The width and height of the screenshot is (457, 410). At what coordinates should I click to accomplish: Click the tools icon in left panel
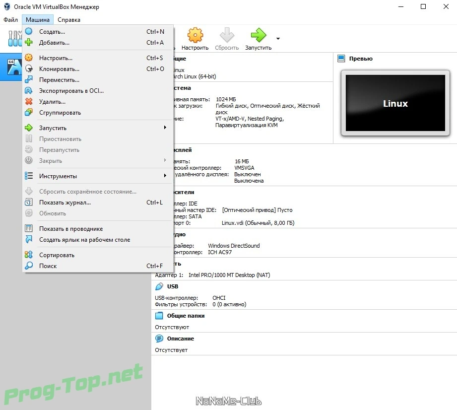coord(15,39)
